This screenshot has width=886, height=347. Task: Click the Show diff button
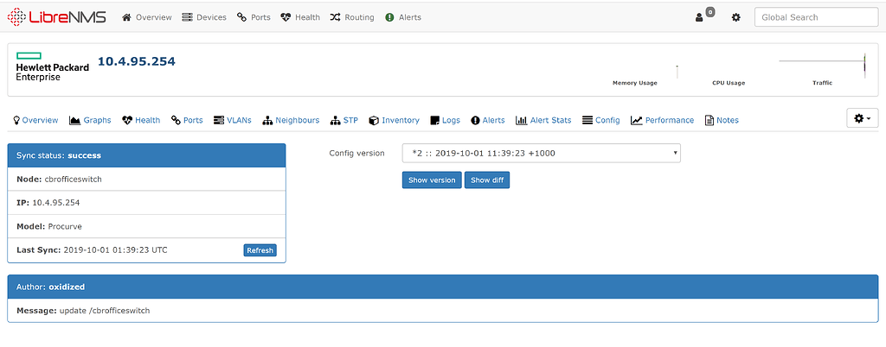(487, 180)
